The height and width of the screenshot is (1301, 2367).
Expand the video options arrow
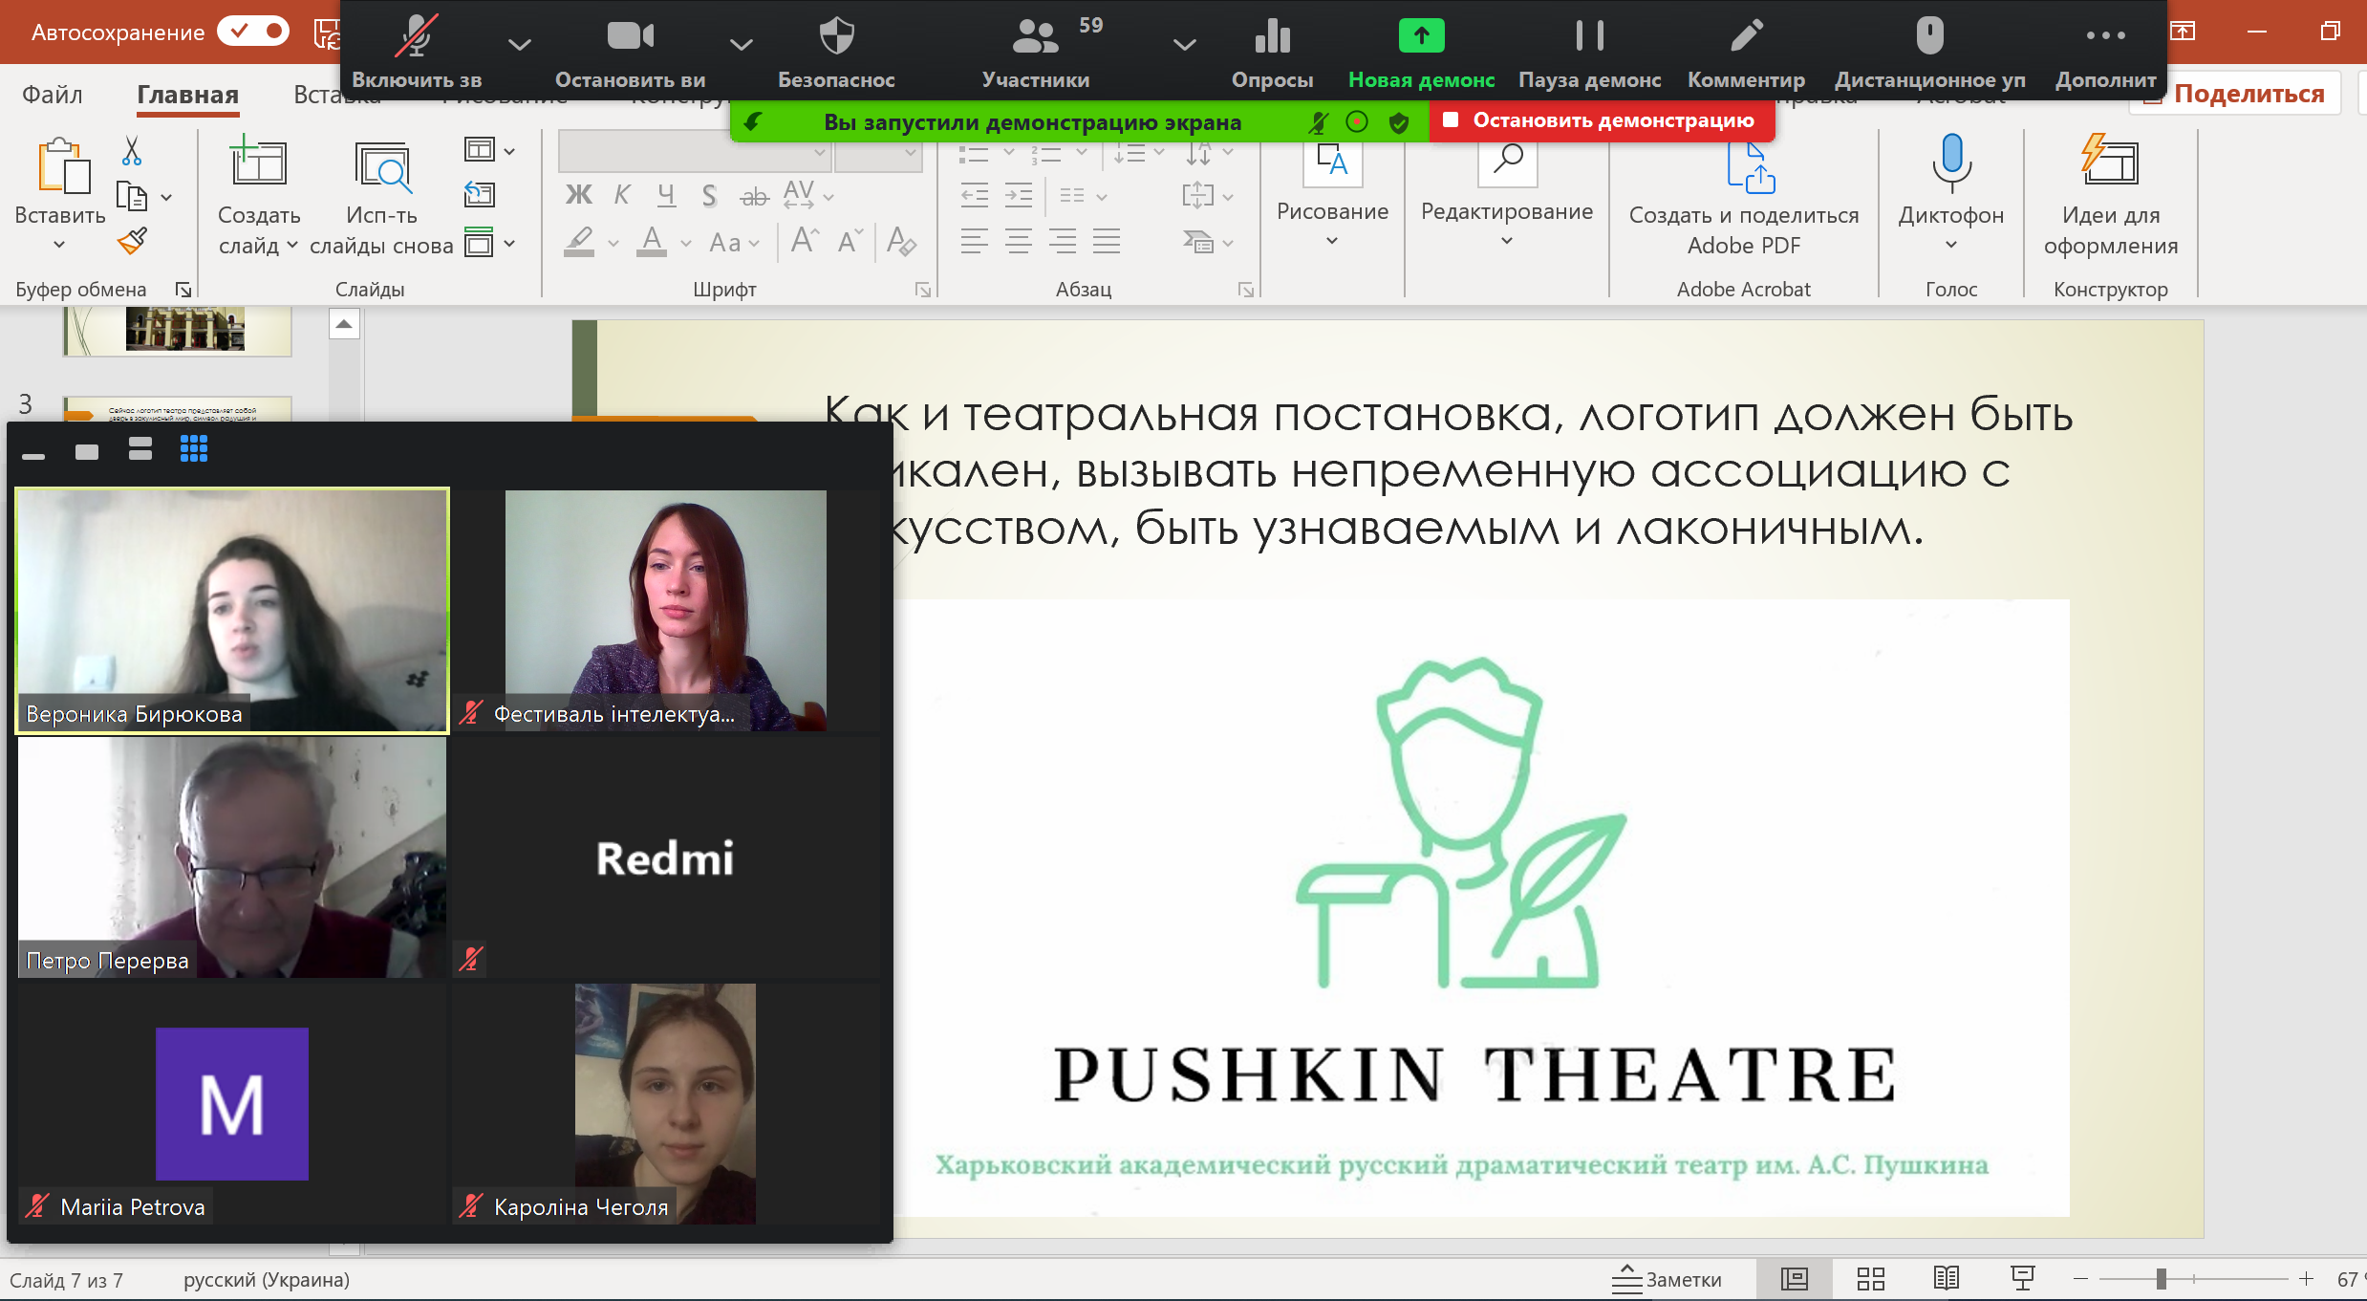[x=741, y=44]
